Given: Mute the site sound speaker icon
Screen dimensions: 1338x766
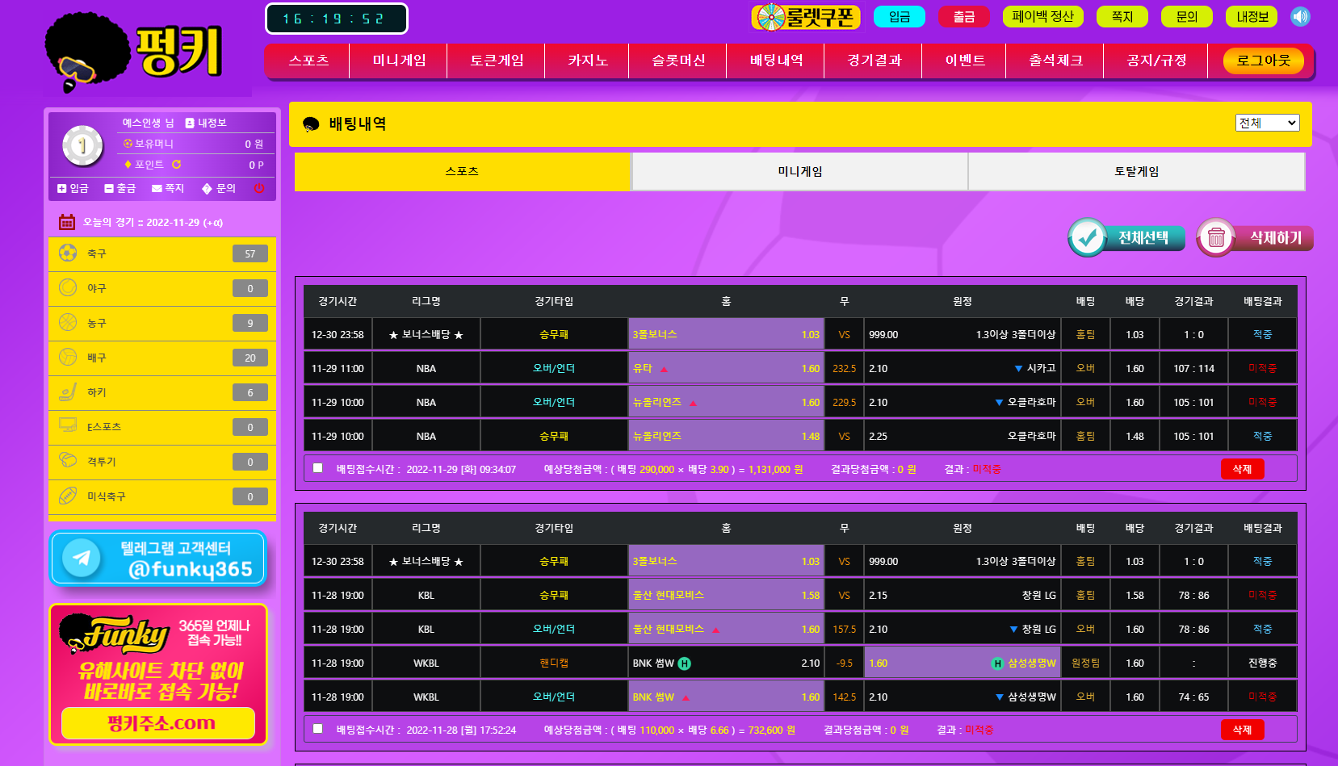Looking at the screenshot, I should tap(1300, 17).
